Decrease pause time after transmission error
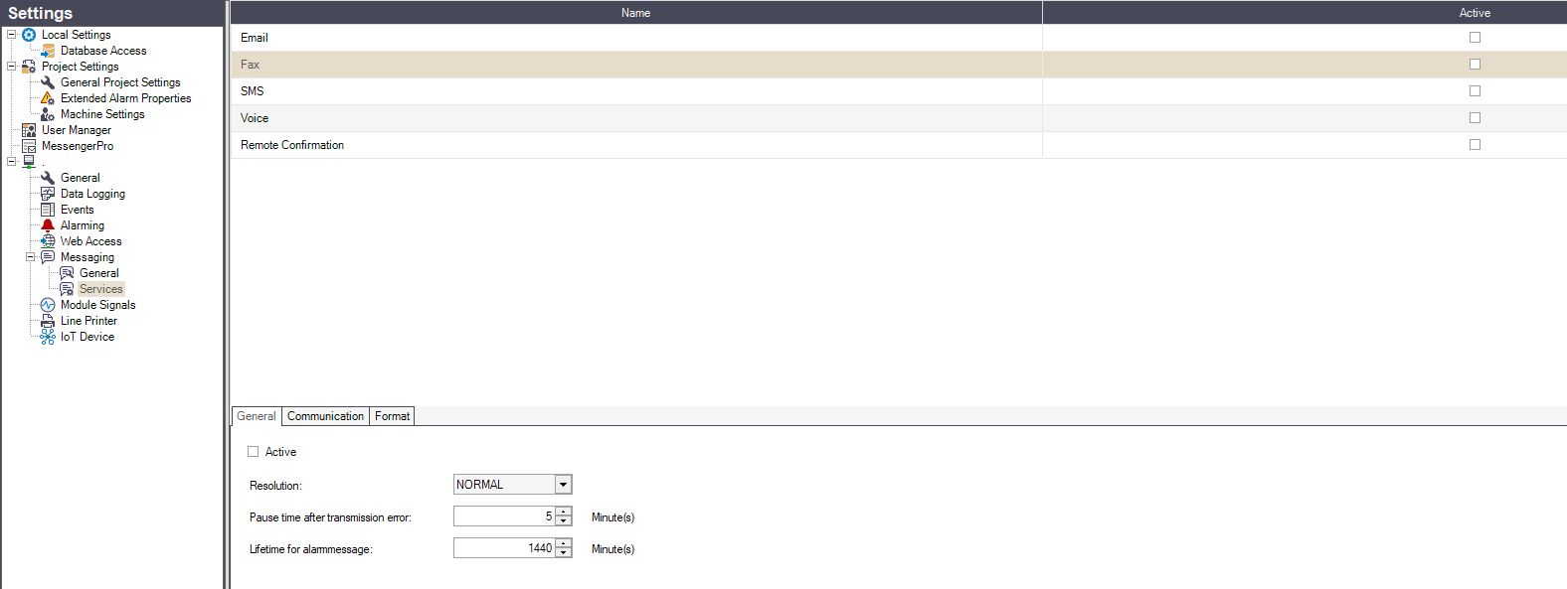Image resolution: width=1567 pixels, height=589 pixels. coord(564,521)
